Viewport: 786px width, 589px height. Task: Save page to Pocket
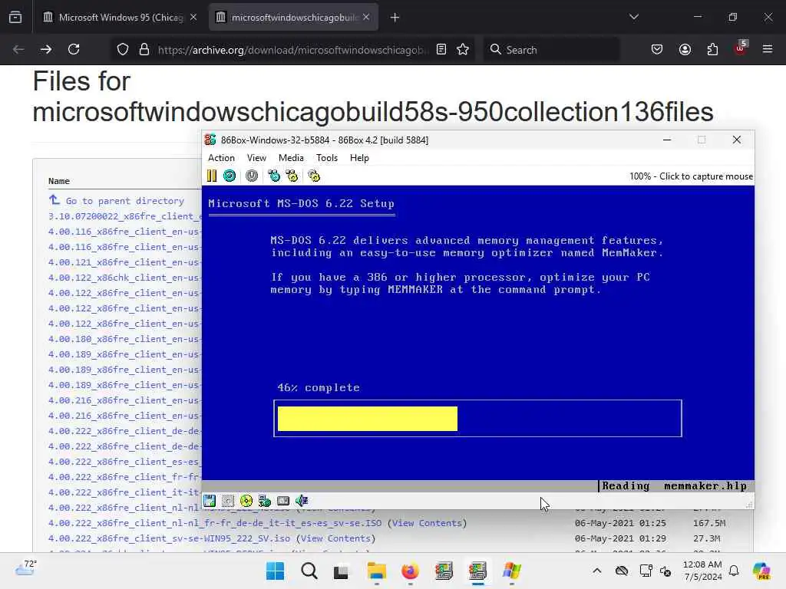click(657, 49)
